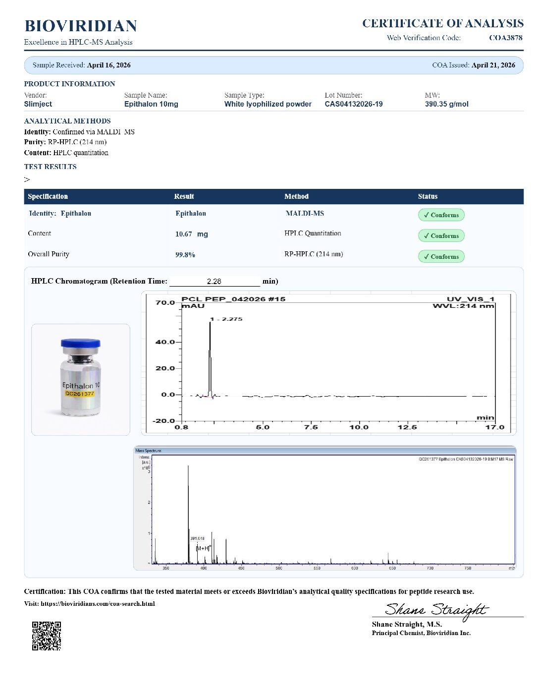The height and width of the screenshot is (698, 539).
Task: Click the Overall Purity Conforms badge
Action: [441, 257]
